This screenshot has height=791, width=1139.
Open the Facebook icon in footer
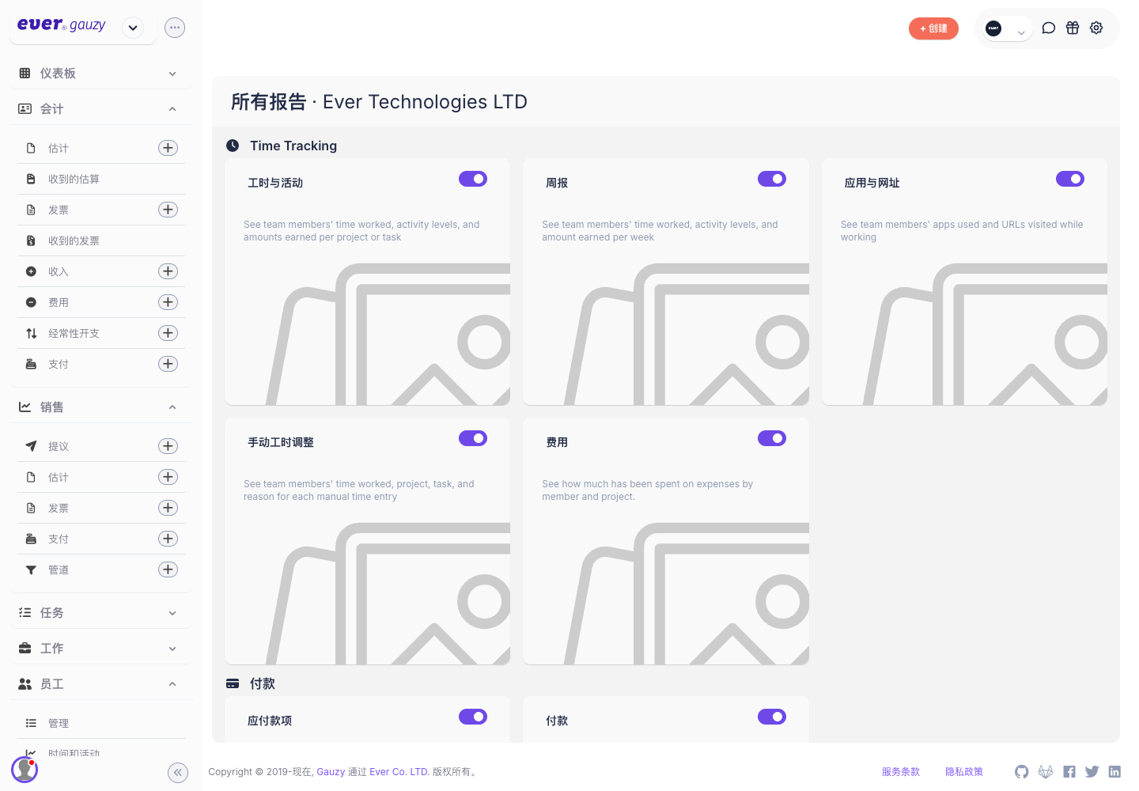point(1069,772)
